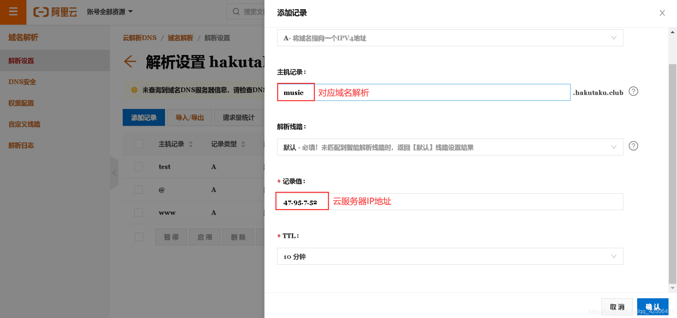Click the 云解析DNS breadcrumb link

140,38
